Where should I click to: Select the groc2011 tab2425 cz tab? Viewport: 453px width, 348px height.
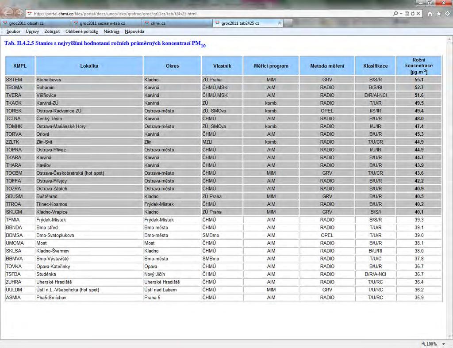[x=248, y=23]
